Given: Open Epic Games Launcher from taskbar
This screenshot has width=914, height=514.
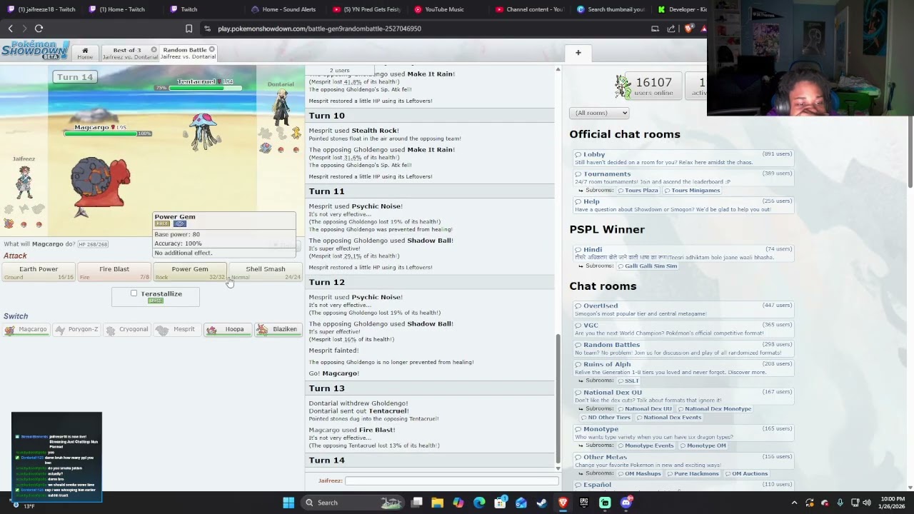Looking at the screenshot, I should (584, 503).
